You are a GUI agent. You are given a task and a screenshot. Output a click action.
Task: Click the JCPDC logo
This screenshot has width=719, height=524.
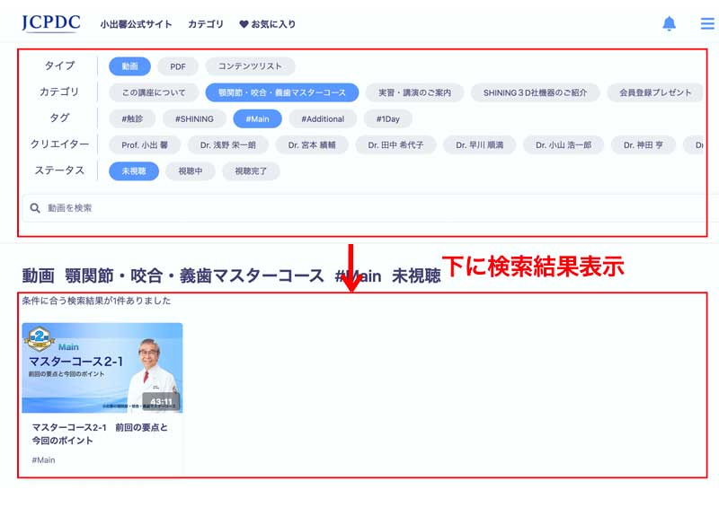coord(50,23)
